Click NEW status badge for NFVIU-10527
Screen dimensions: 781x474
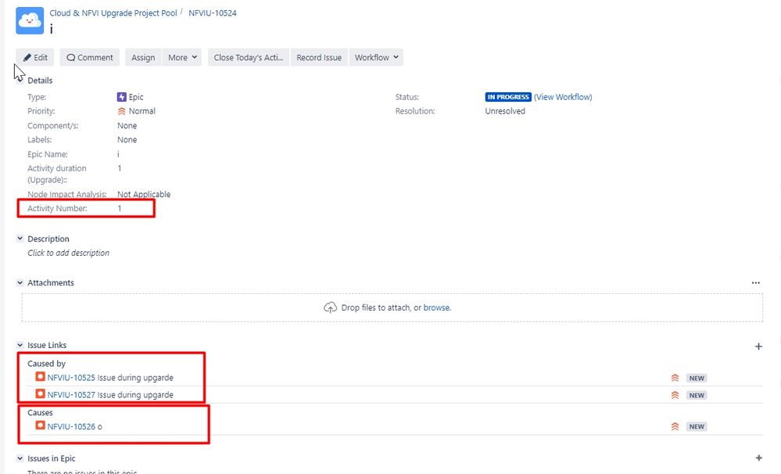[x=697, y=395]
